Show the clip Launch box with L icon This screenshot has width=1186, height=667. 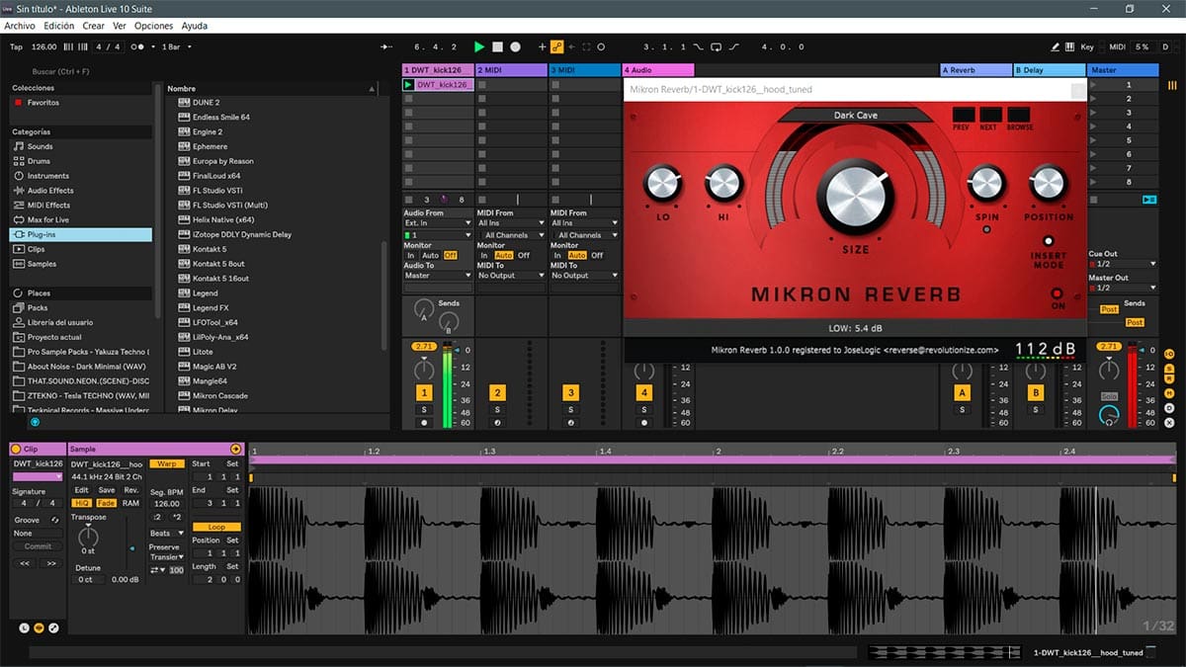(24, 627)
